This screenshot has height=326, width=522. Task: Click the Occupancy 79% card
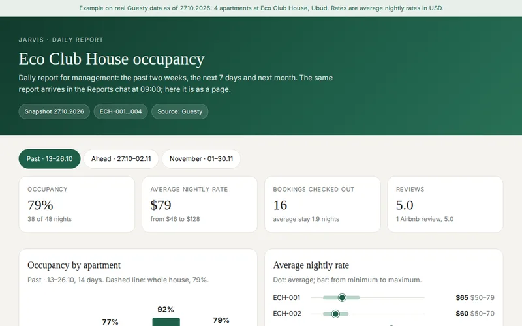click(x=77, y=204)
